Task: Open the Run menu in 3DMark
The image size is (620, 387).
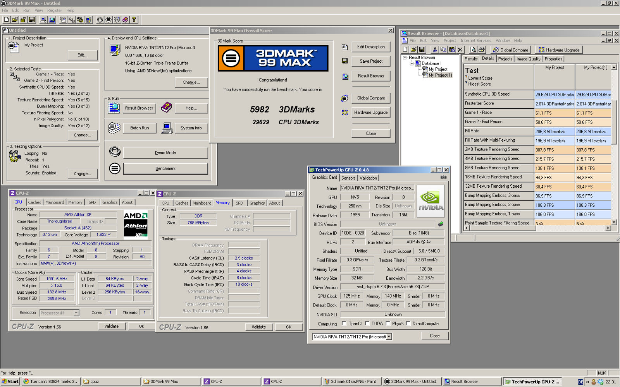Action: [27, 10]
